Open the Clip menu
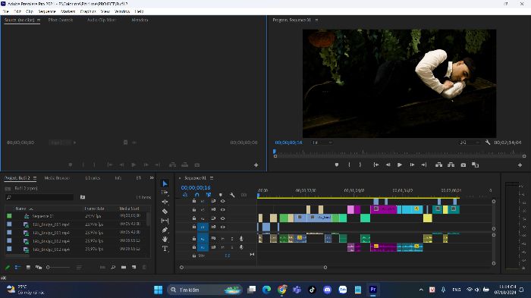The width and height of the screenshot is (531, 298). tap(30, 11)
